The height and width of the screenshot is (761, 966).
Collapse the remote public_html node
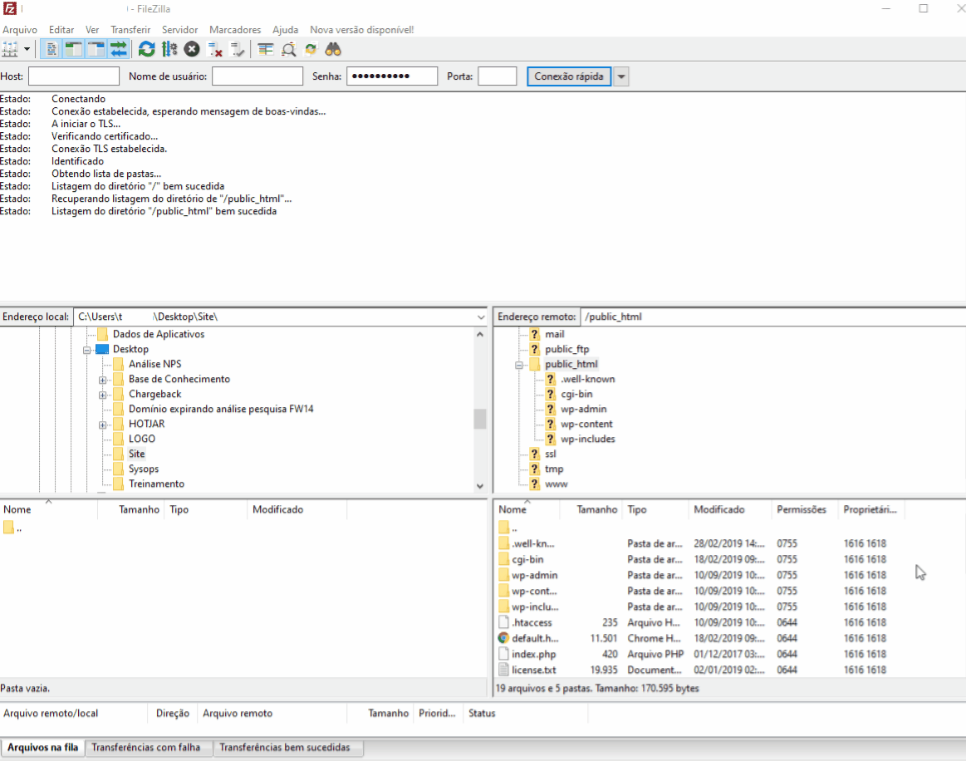point(519,366)
